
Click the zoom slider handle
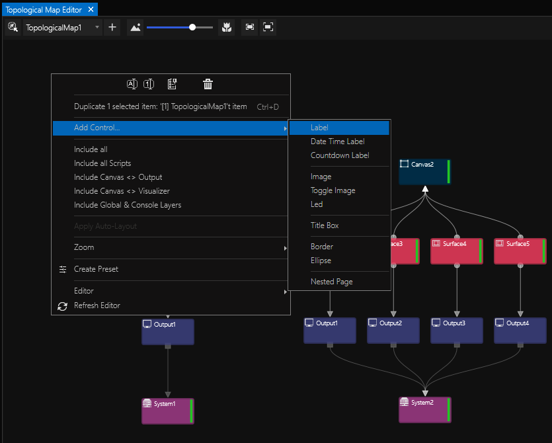tap(192, 27)
